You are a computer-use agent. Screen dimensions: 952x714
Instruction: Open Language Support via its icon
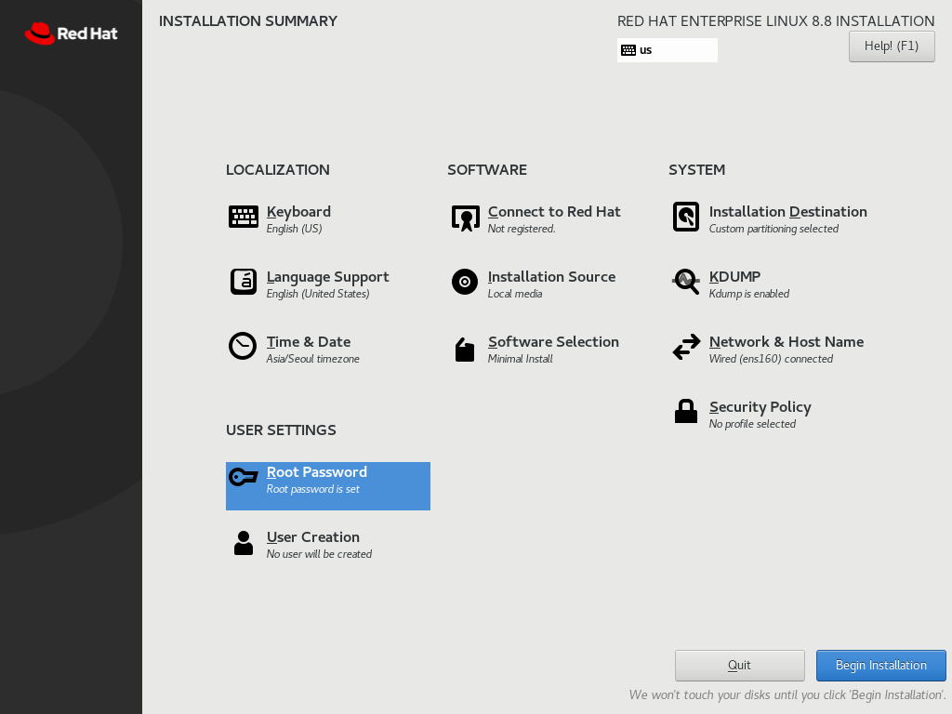coord(244,282)
